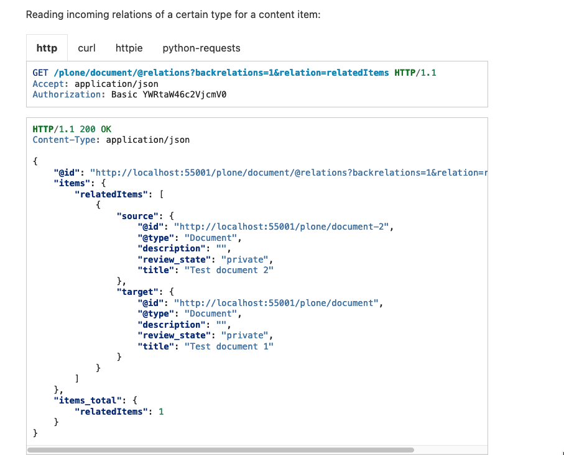Click the source "review_state": "private" line
This screenshot has width=564, height=455.
click(x=205, y=259)
